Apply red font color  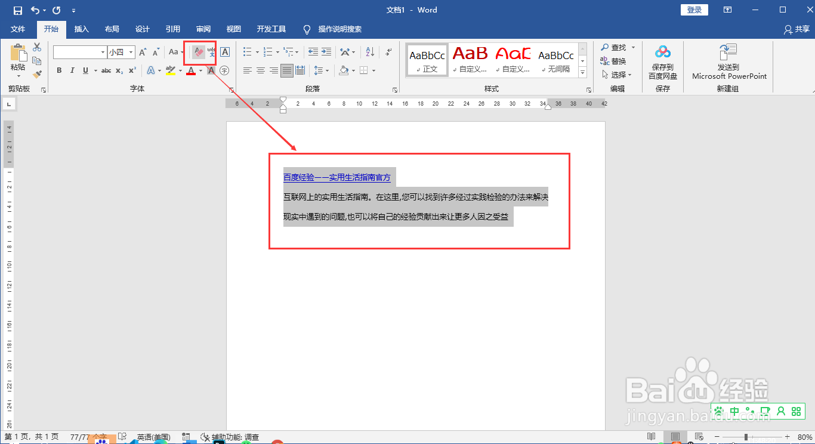191,70
